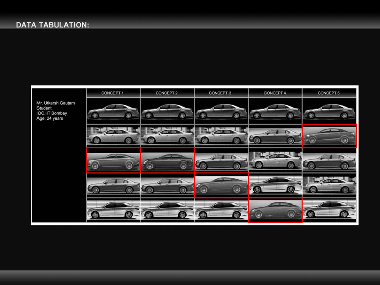This screenshot has width=380, height=285.
Task: Click top row car under Concept 3
Action: [221, 111]
